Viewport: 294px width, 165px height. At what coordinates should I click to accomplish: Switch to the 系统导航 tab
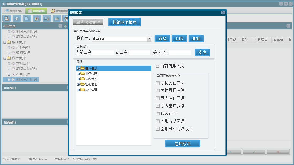(13, 11)
